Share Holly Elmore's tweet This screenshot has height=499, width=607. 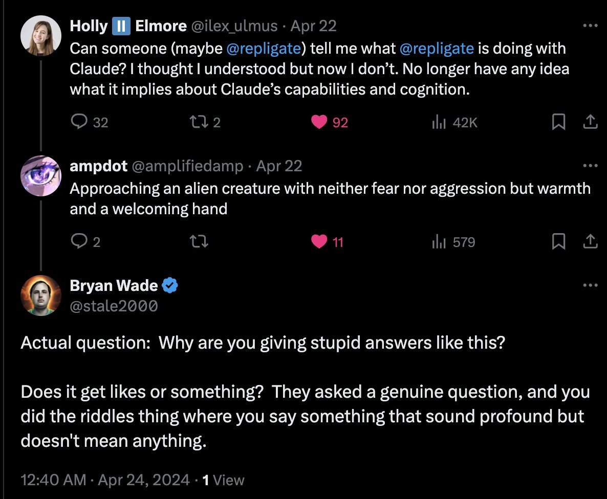tap(590, 122)
